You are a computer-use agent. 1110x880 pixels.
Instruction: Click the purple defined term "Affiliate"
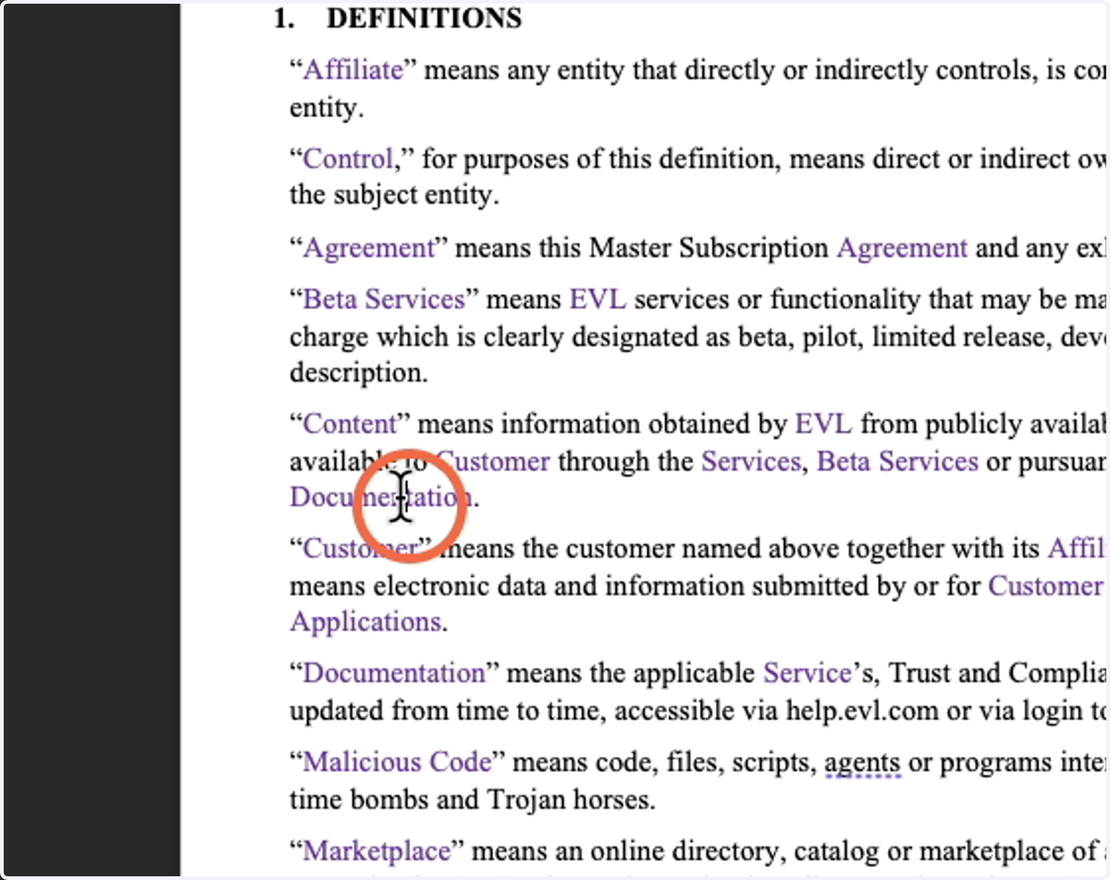tap(353, 70)
